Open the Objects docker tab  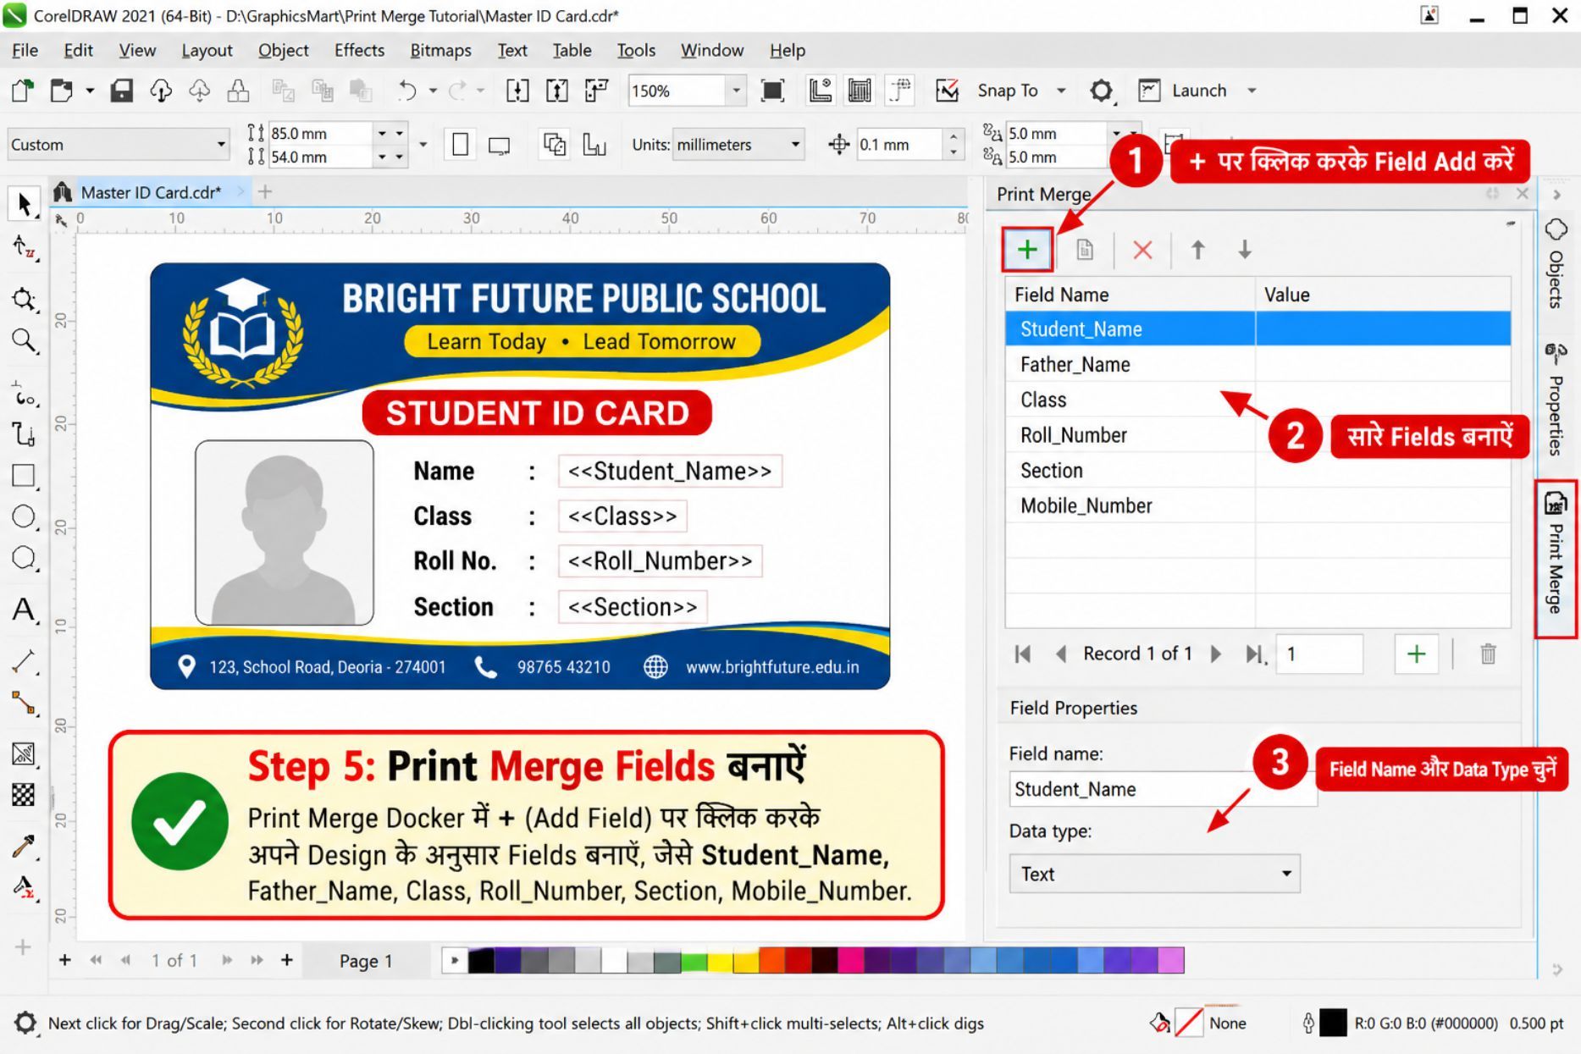(x=1556, y=263)
